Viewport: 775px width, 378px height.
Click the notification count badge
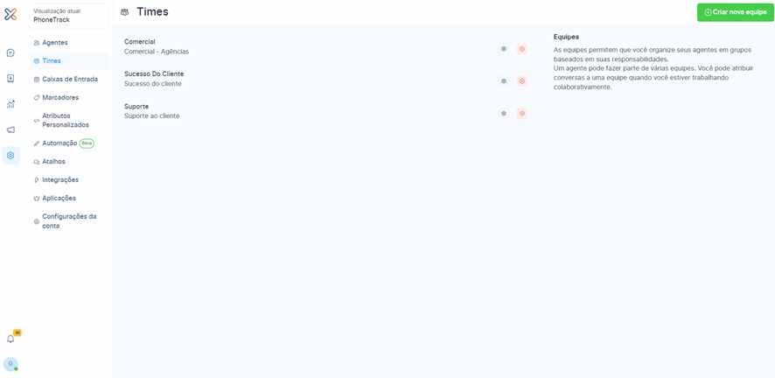point(17,333)
